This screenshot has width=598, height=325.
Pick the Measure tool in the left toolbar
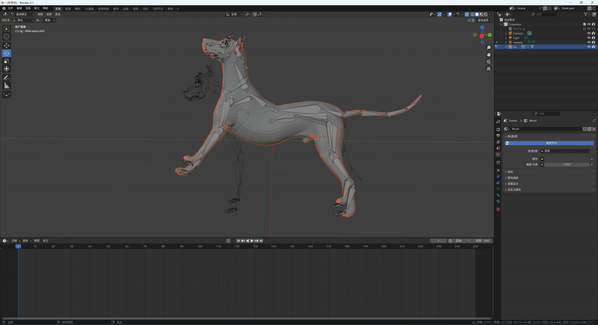click(6, 85)
